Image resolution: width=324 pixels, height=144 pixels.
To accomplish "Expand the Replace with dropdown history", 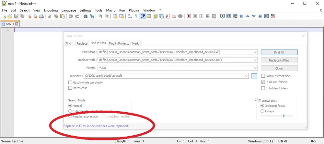I will click(255, 60).
